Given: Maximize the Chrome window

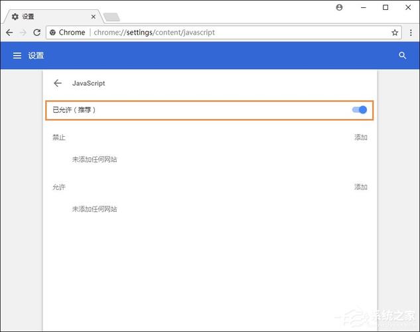Looking at the screenshot, I should (385, 7).
